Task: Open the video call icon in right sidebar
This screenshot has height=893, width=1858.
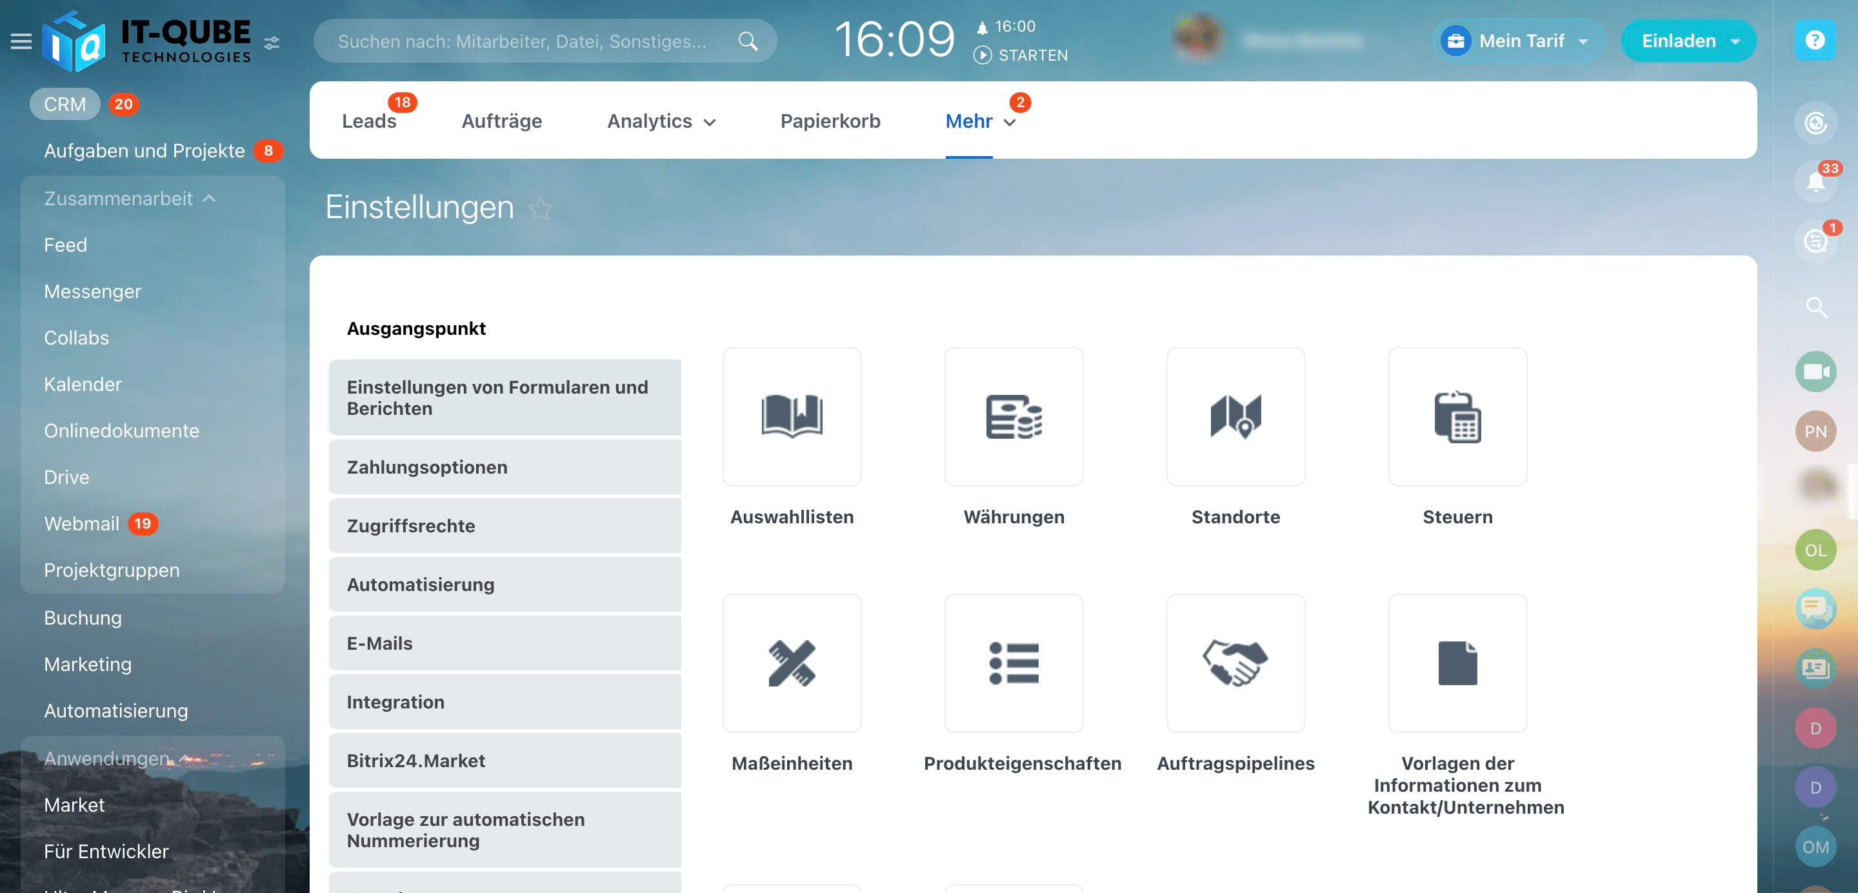Action: point(1816,371)
